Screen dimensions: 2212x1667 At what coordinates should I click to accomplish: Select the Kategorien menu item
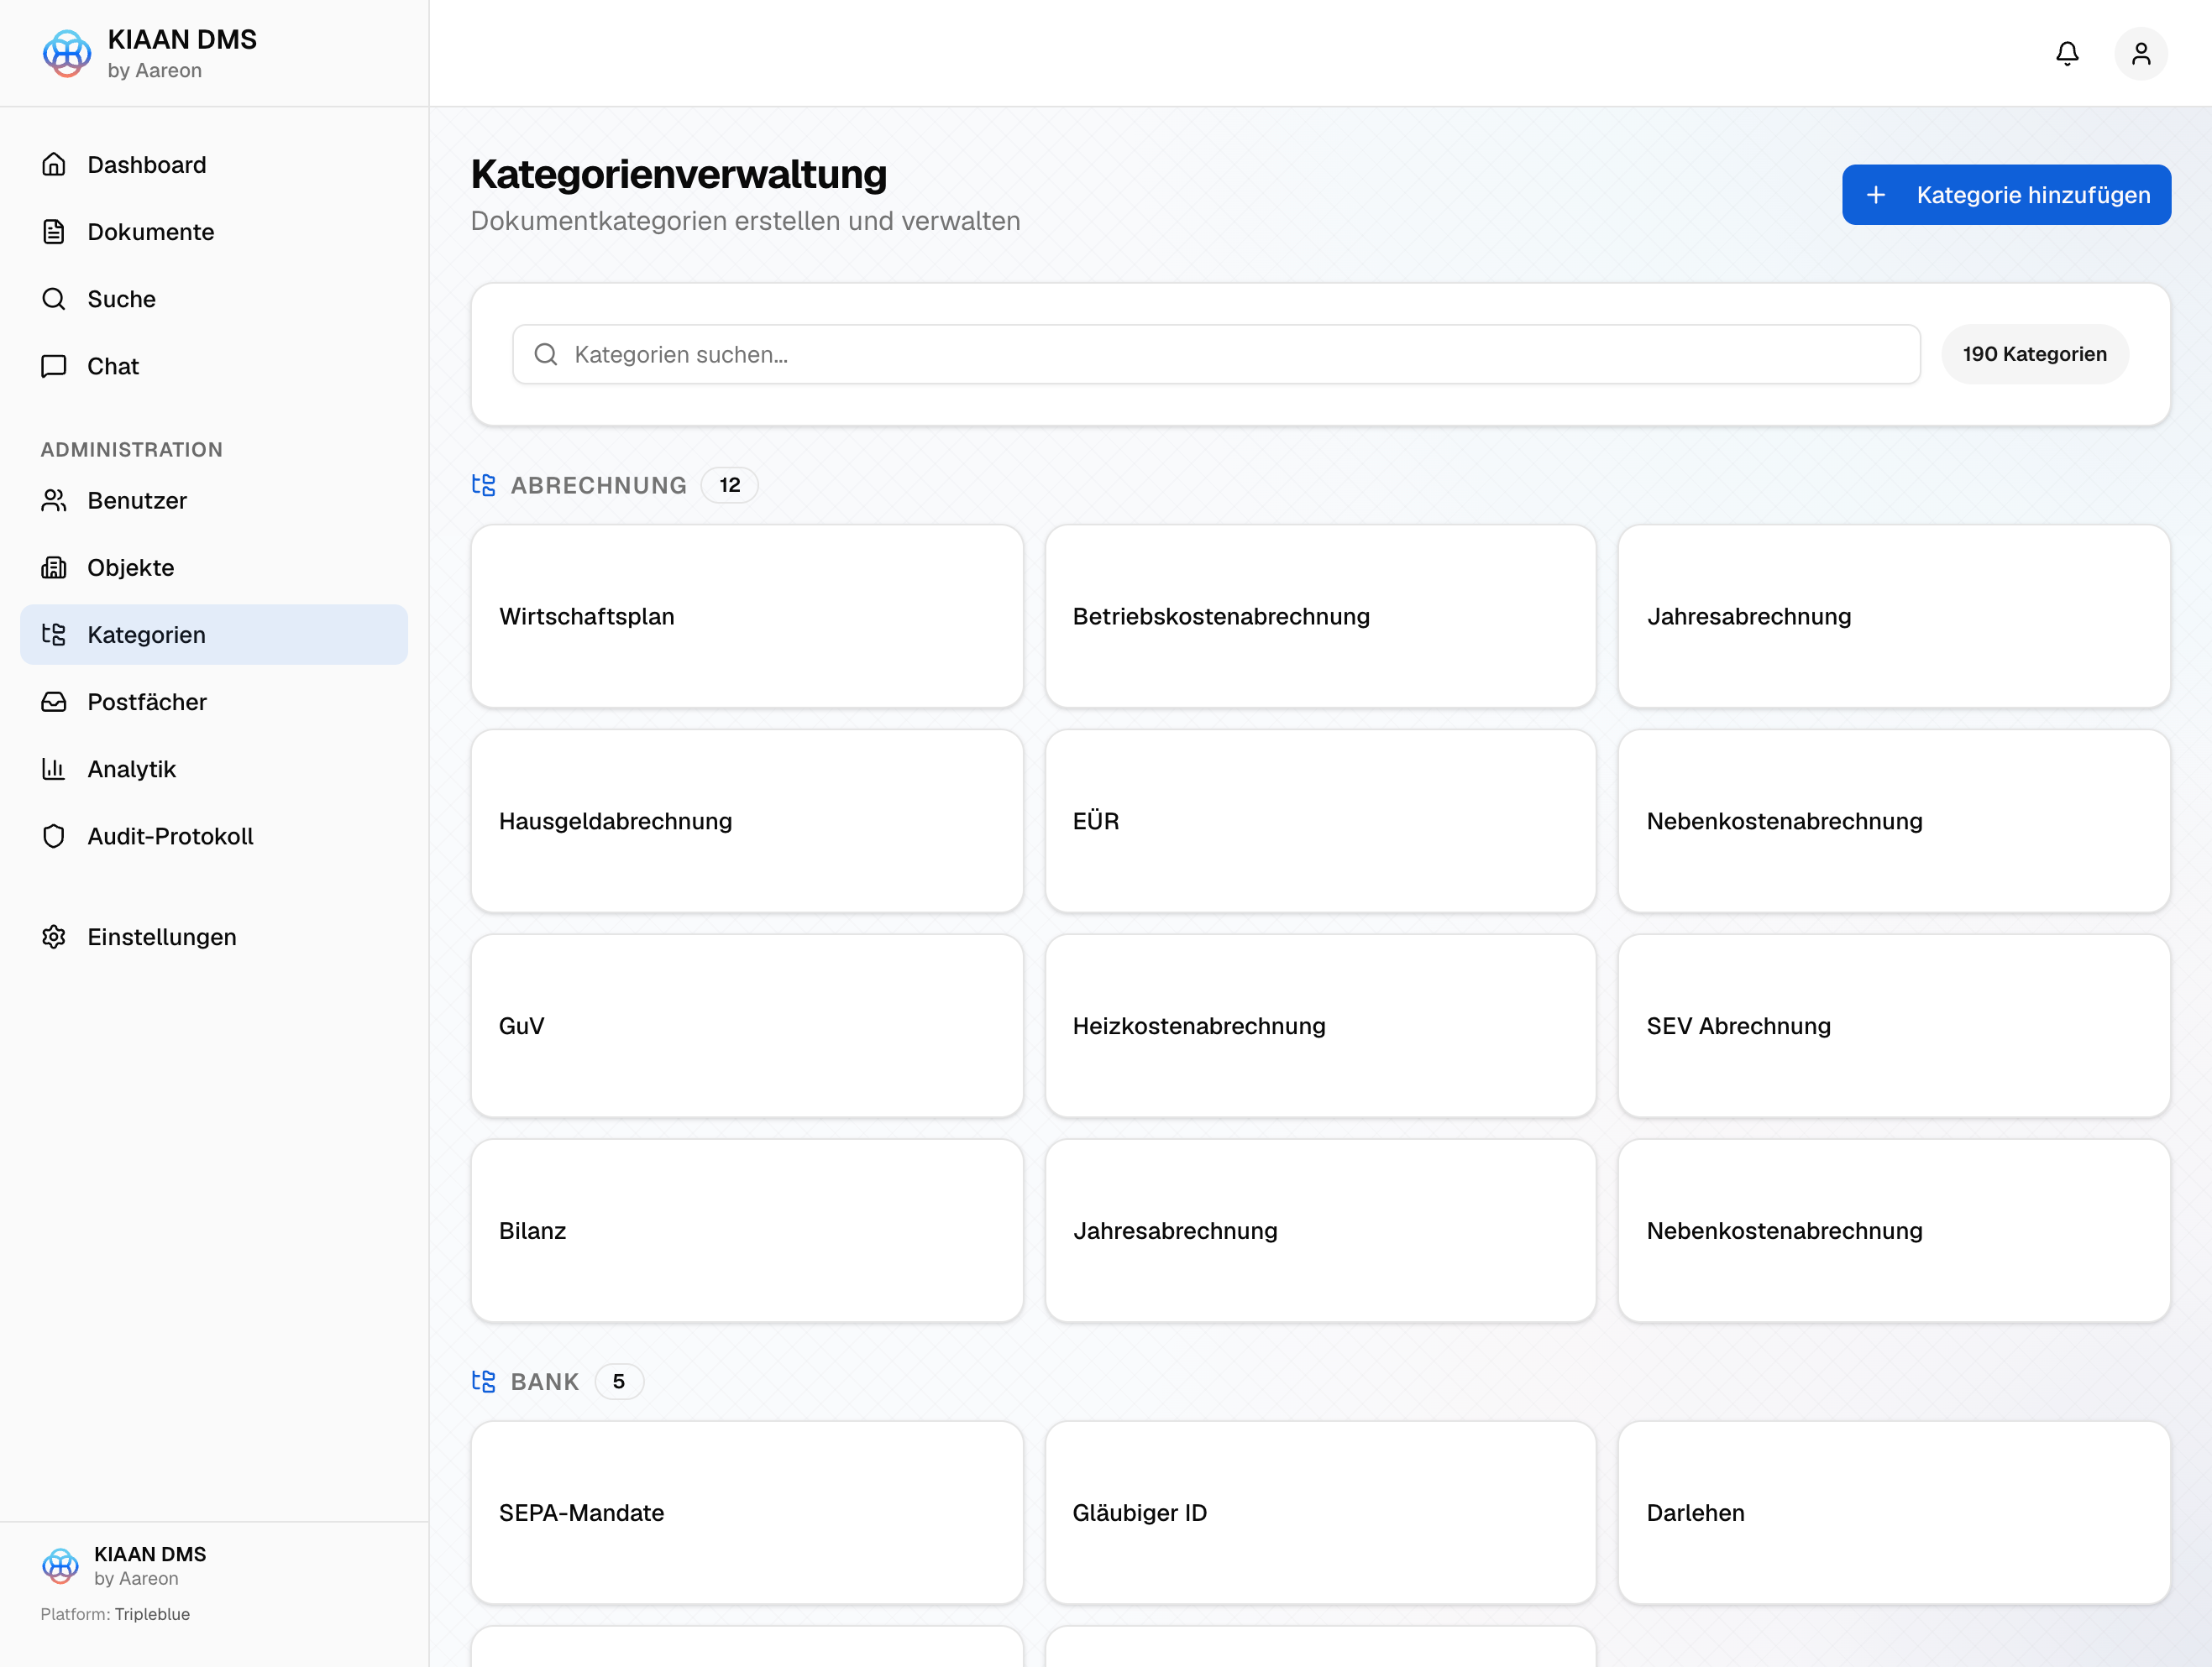214,634
